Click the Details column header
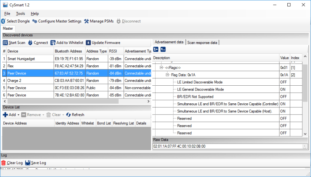The width and height of the screenshot is (311, 177). (143, 123)
